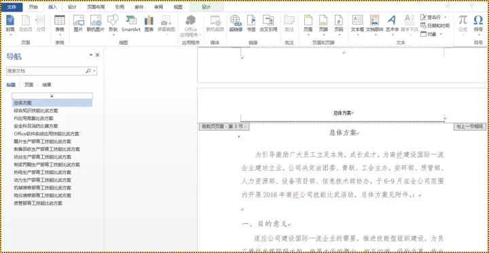Expand the signature line dropdown arrow
The height and width of the screenshot is (253, 489).
(446, 17)
